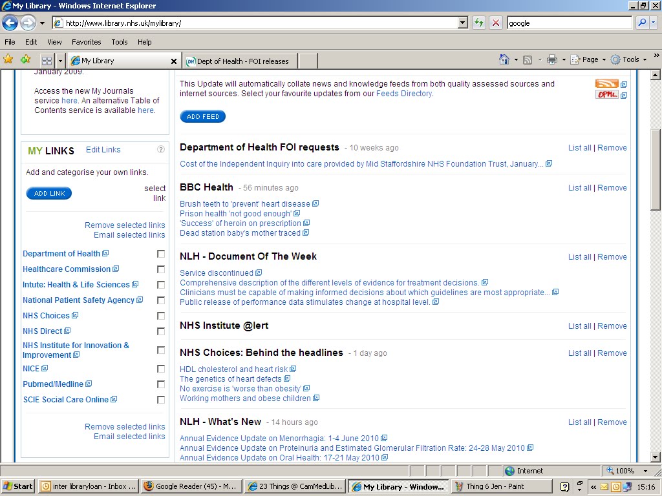The image size is (662, 496).
Task: Open the Edit Links link
Action: pos(103,150)
